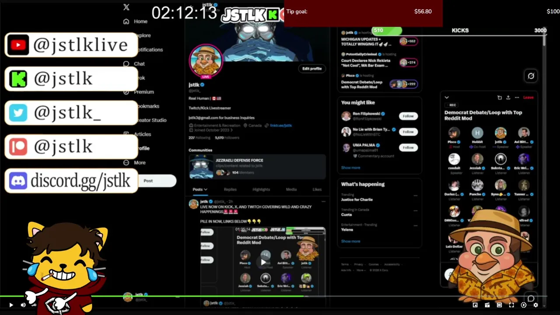The width and height of the screenshot is (560, 315).
Task: Open the jstlk profile avatar with LIVE badge
Action: [206, 61]
